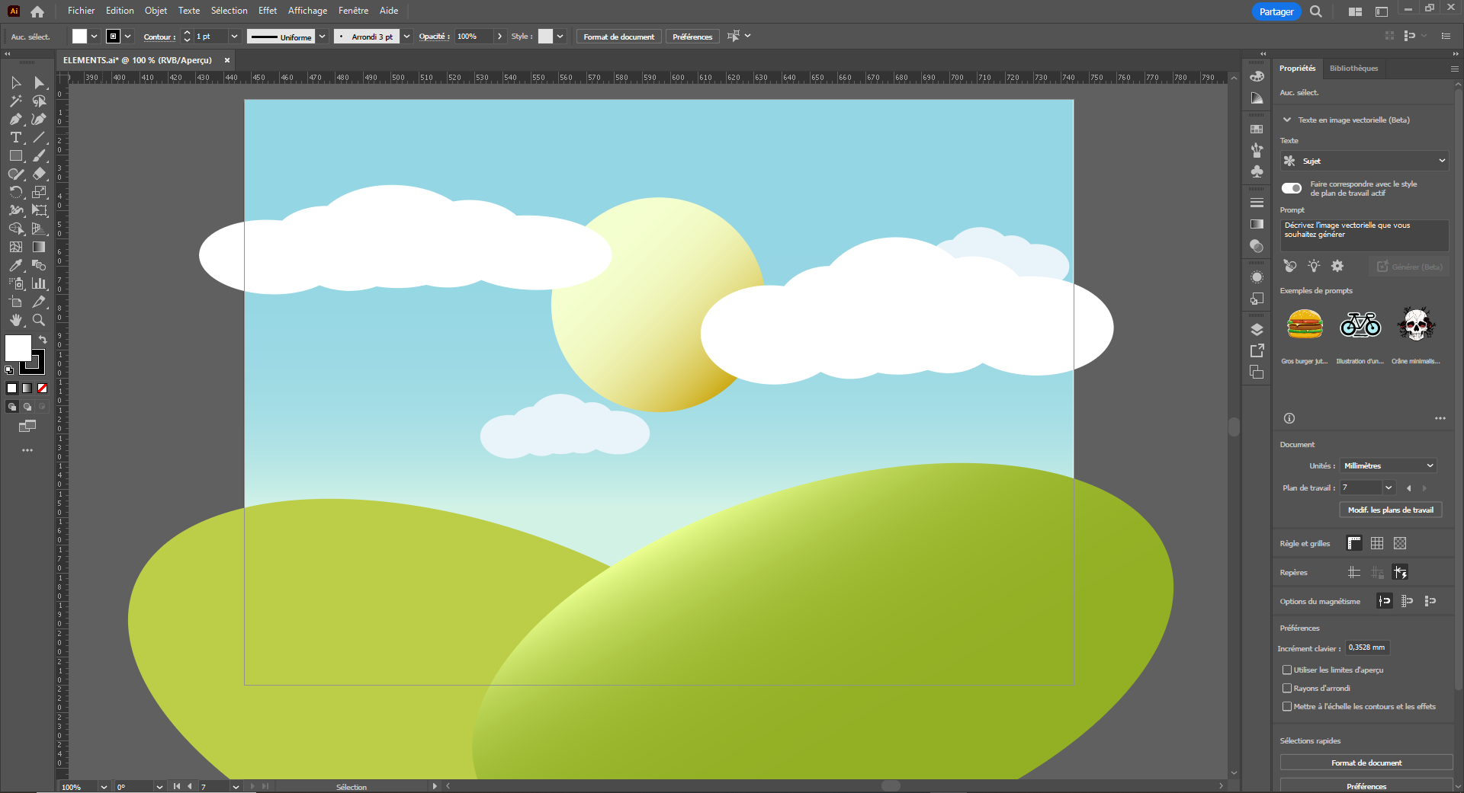Open the Fenêtre menu
Image resolution: width=1464 pixels, height=793 pixels.
click(353, 11)
